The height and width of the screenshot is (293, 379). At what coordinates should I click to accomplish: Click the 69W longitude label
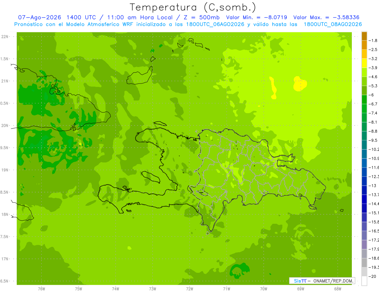pyautogui.click(x=301, y=289)
